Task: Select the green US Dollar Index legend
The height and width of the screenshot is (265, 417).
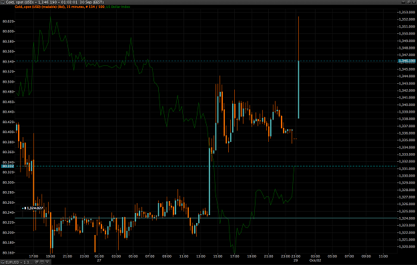Action: point(118,7)
